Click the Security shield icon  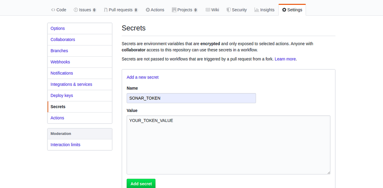point(229,10)
